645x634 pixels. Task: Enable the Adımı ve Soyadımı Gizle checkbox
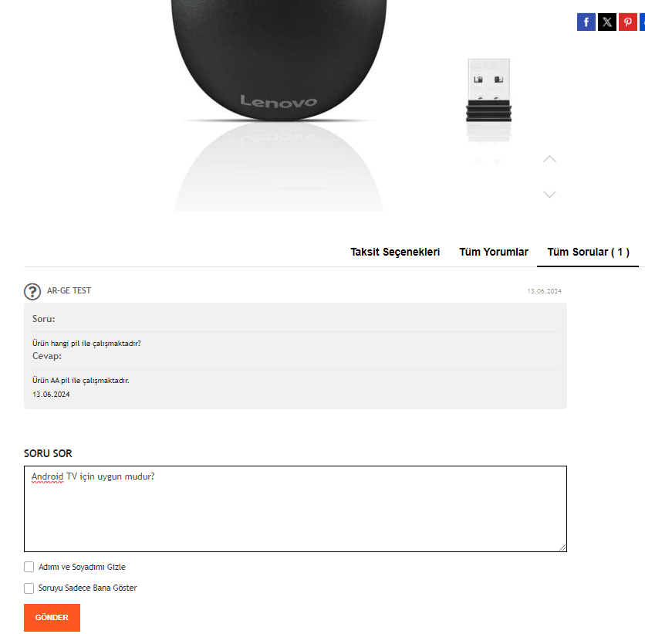(29, 567)
